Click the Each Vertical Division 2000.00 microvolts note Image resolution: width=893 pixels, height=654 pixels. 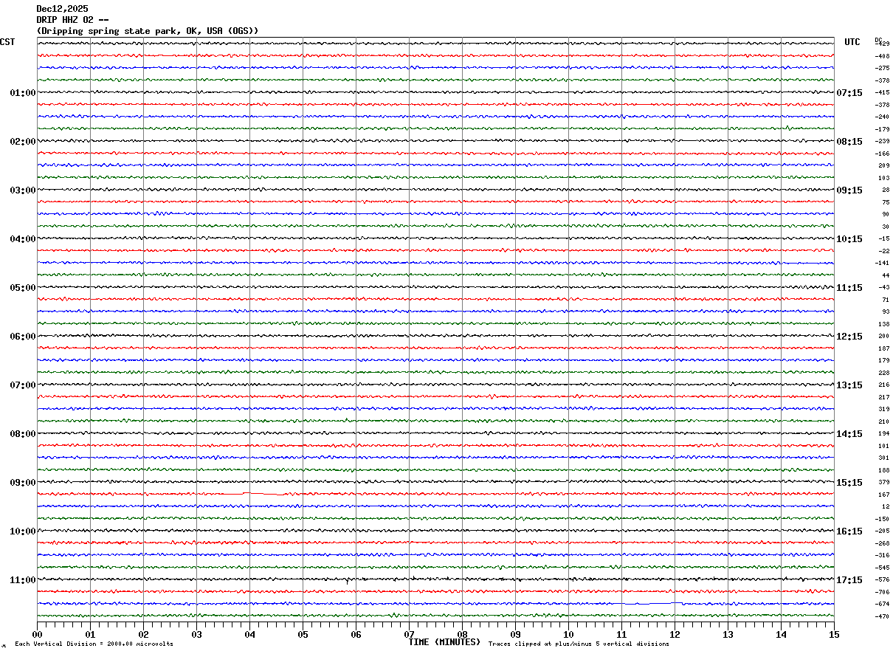(94, 644)
